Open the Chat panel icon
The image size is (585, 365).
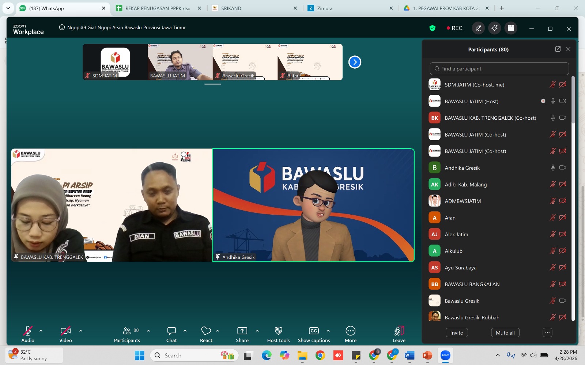pos(171,331)
